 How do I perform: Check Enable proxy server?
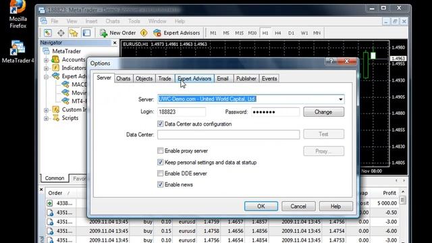pos(160,151)
